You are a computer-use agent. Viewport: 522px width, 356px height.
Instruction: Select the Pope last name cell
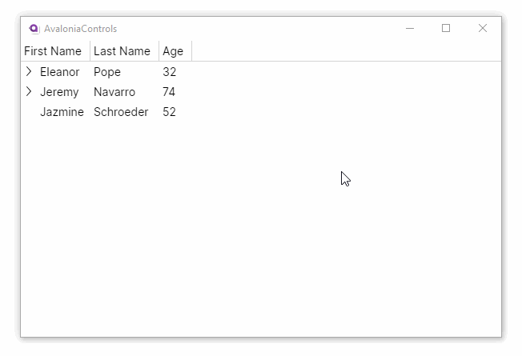click(x=107, y=72)
